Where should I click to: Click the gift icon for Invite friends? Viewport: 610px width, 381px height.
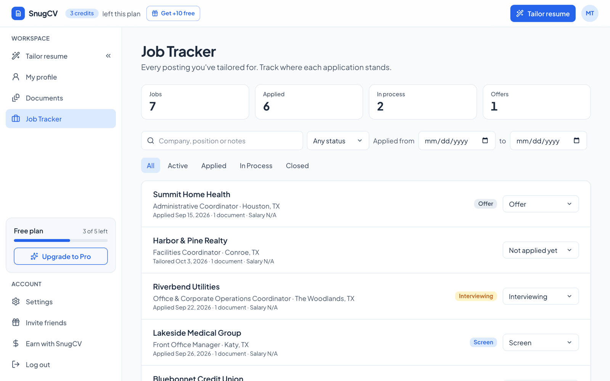pyautogui.click(x=16, y=323)
